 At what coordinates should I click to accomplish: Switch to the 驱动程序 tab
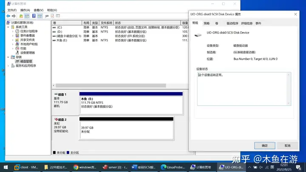(x=232, y=23)
